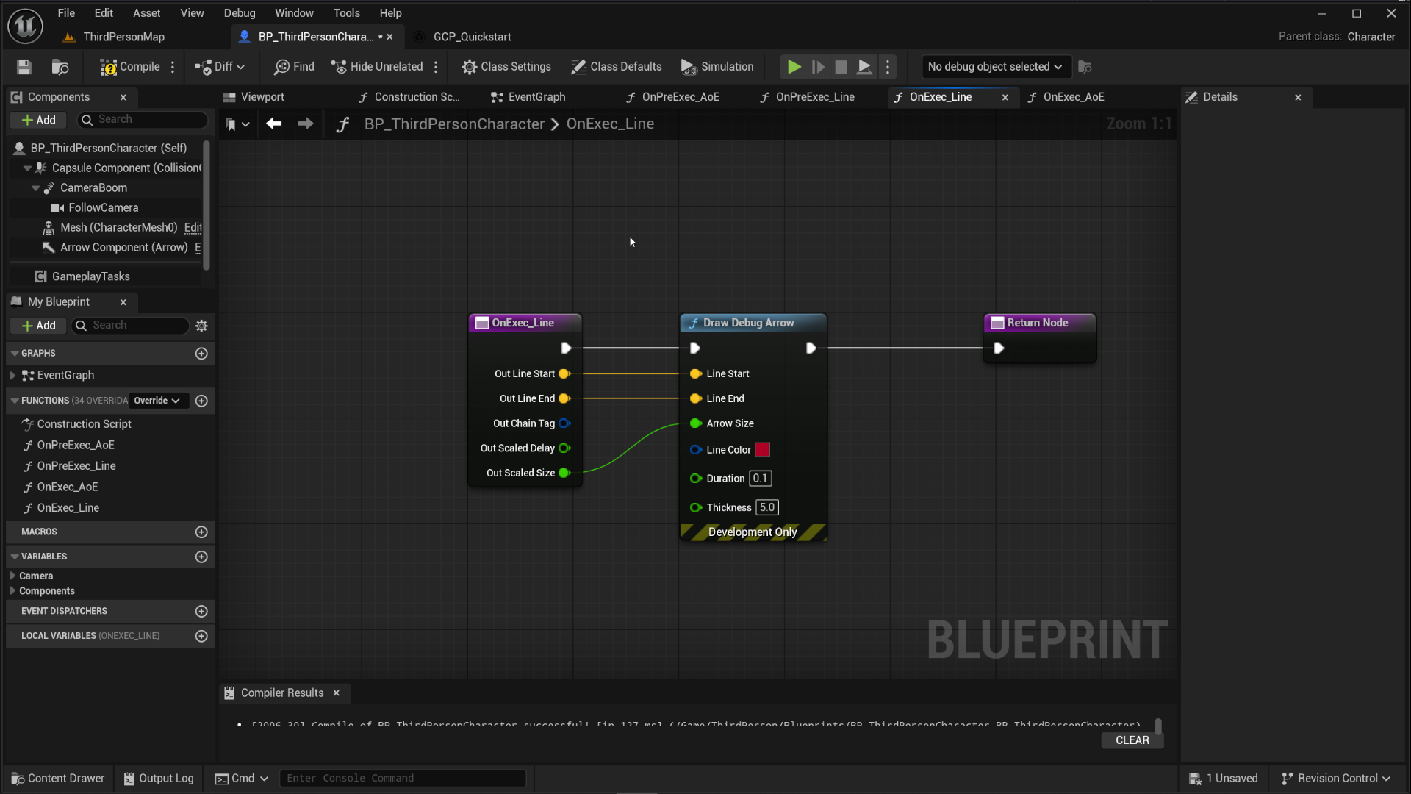Image resolution: width=1411 pixels, height=794 pixels.
Task: Click the Browse to asset icon
Action: point(60,67)
